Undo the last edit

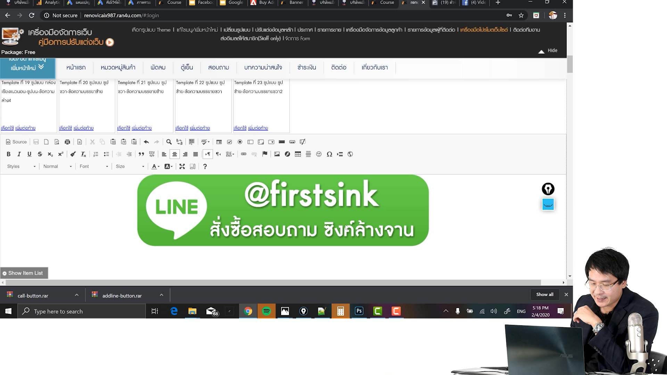146,142
